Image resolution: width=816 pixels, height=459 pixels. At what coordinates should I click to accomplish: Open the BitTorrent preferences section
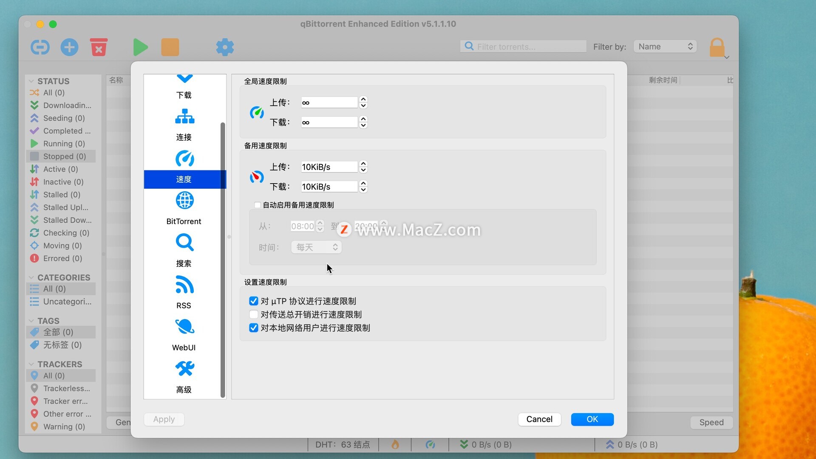click(x=184, y=209)
